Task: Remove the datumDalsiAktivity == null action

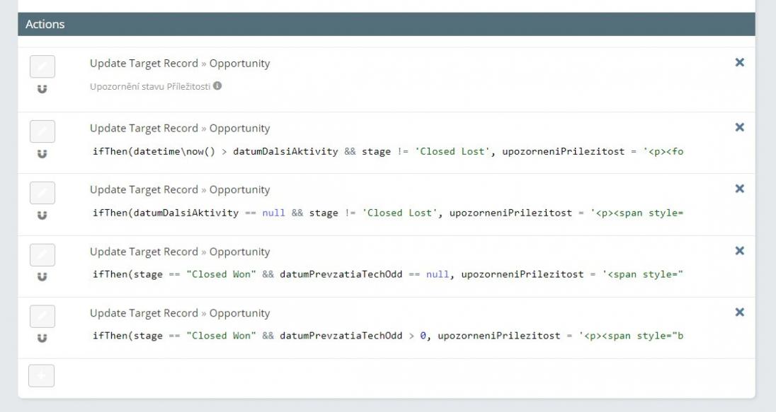Action: (739, 189)
